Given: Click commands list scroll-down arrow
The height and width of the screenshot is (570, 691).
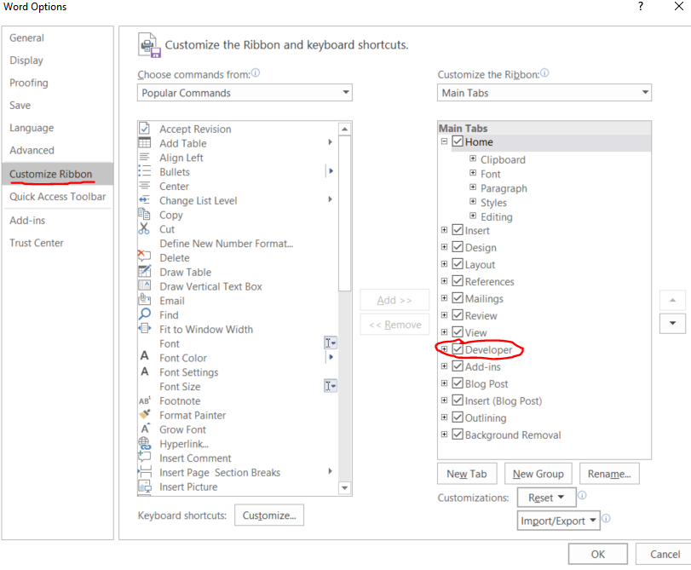Looking at the screenshot, I should pos(344,488).
